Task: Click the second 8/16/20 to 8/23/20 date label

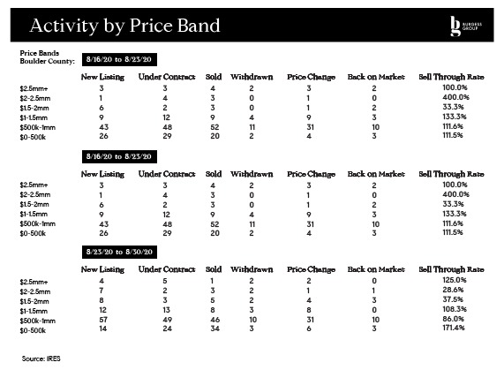Action: pos(119,156)
